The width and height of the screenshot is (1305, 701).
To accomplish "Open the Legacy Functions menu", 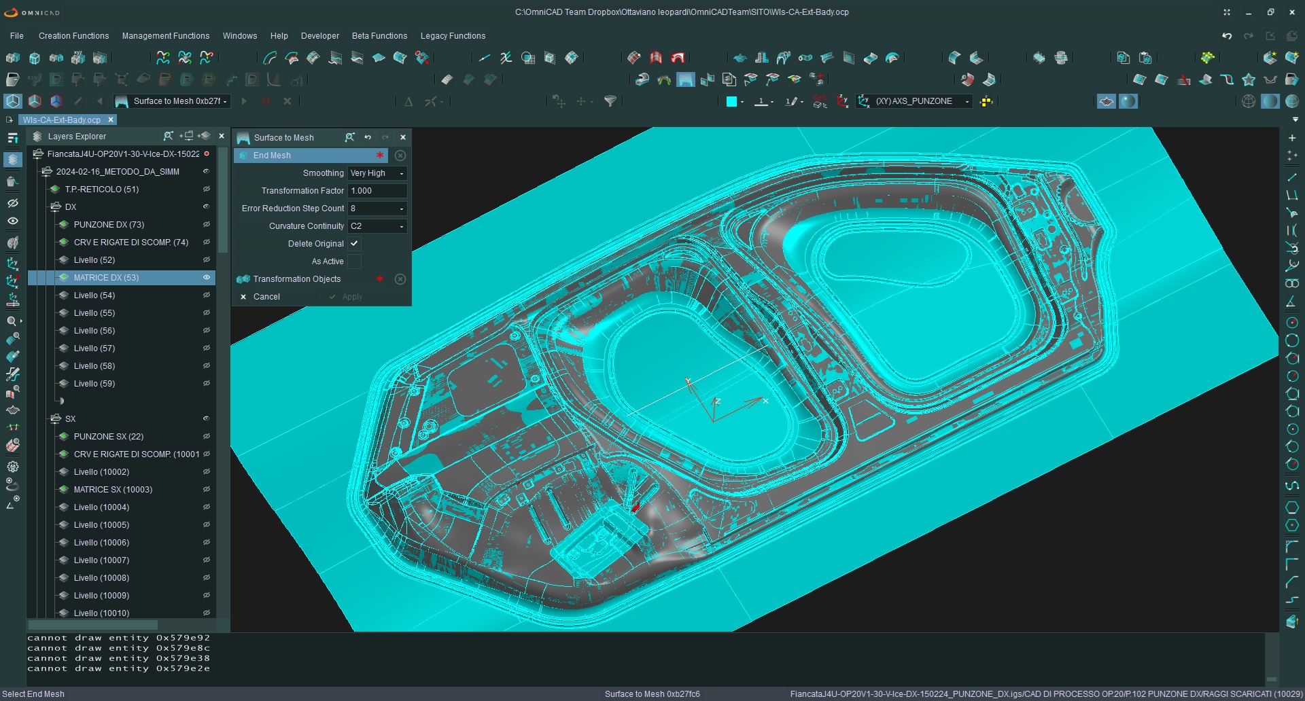I will (x=453, y=36).
